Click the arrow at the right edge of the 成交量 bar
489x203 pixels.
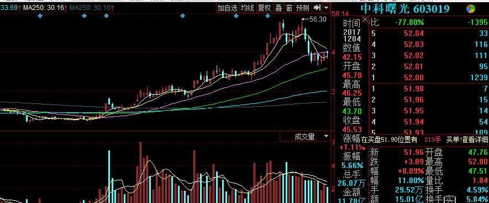pyautogui.click(x=326, y=137)
